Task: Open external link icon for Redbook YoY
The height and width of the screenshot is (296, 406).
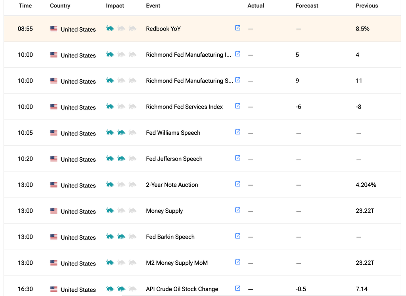Action: coord(238,28)
